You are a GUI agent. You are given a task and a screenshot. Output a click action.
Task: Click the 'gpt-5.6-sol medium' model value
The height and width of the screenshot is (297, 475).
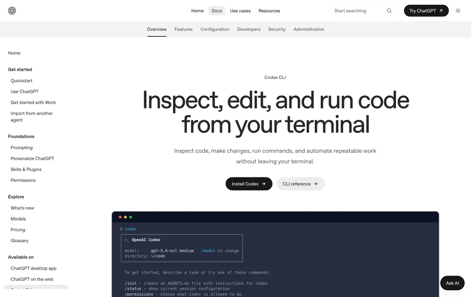(x=172, y=251)
